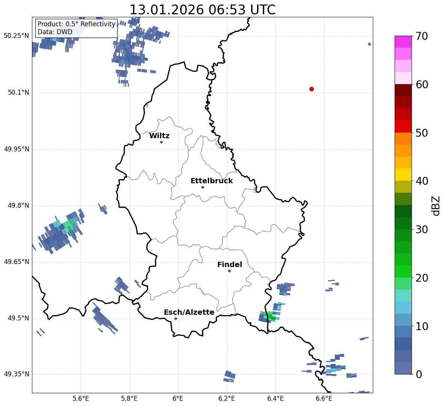The height and width of the screenshot is (406, 445).
Task: Click the green radar echo southeast of Findel
Action: 269,316
